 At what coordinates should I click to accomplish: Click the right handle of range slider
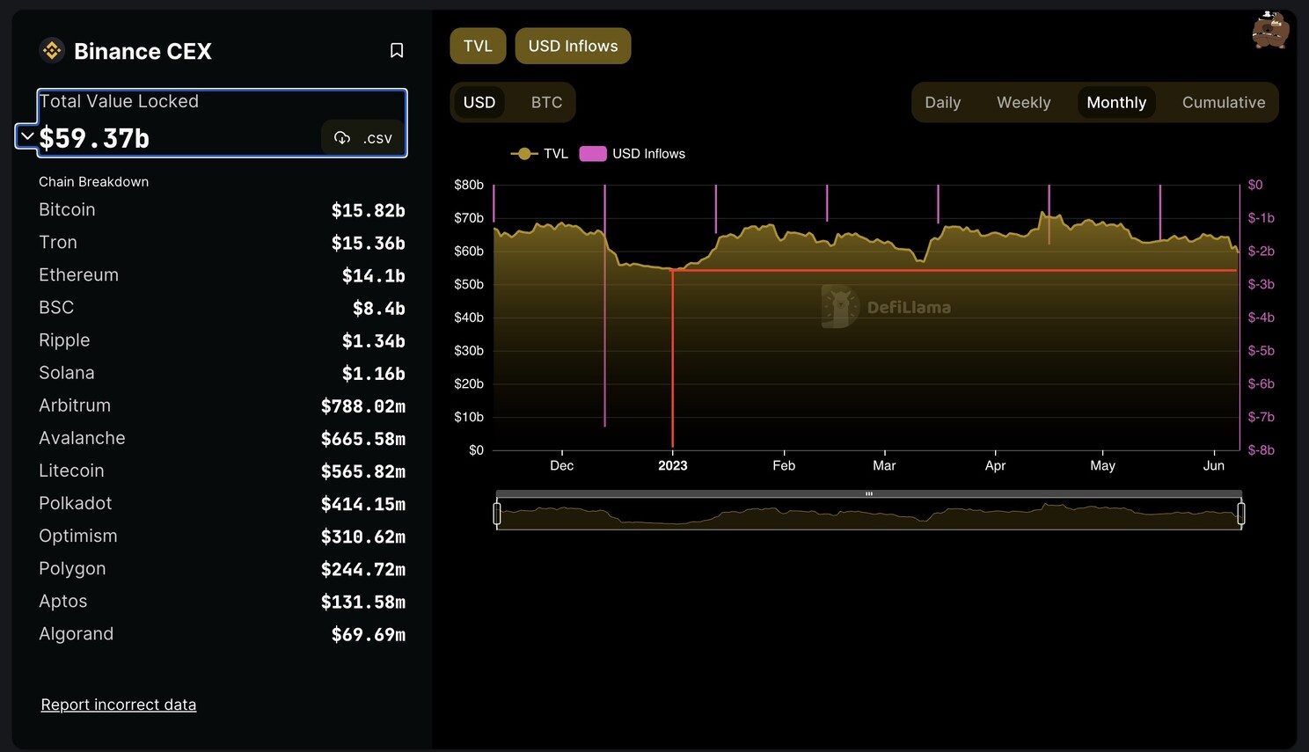pos(1240,514)
